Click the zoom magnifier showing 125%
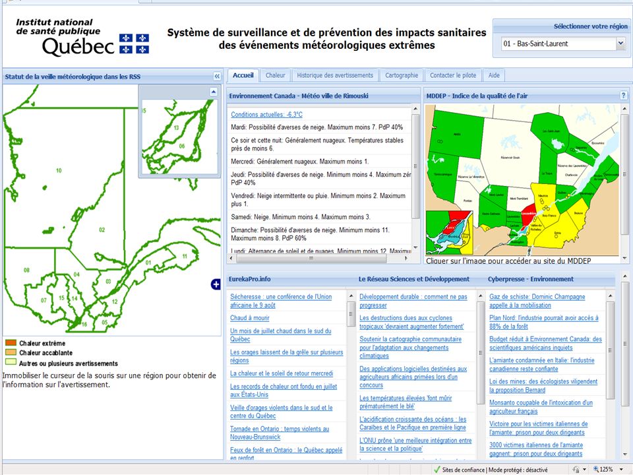 [596, 469]
